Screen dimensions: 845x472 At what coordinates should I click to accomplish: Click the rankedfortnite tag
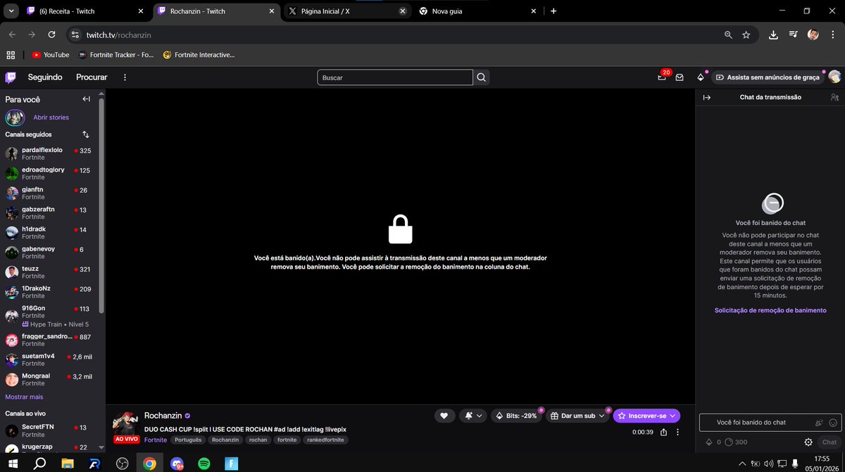(325, 440)
